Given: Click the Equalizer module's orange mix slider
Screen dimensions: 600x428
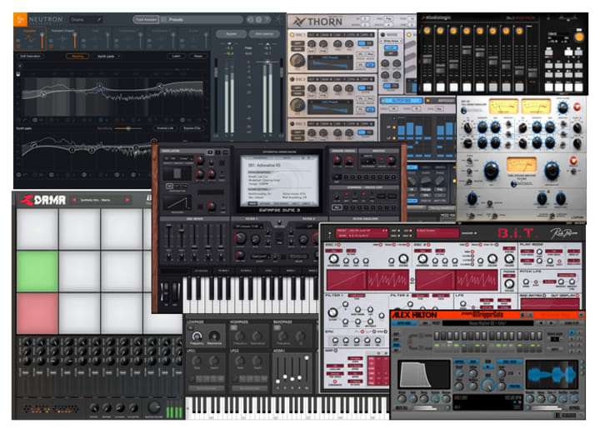Looking at the screenshot, I should (42, 39).
